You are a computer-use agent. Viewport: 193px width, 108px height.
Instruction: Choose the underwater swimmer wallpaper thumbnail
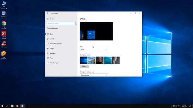click(108, 60)
